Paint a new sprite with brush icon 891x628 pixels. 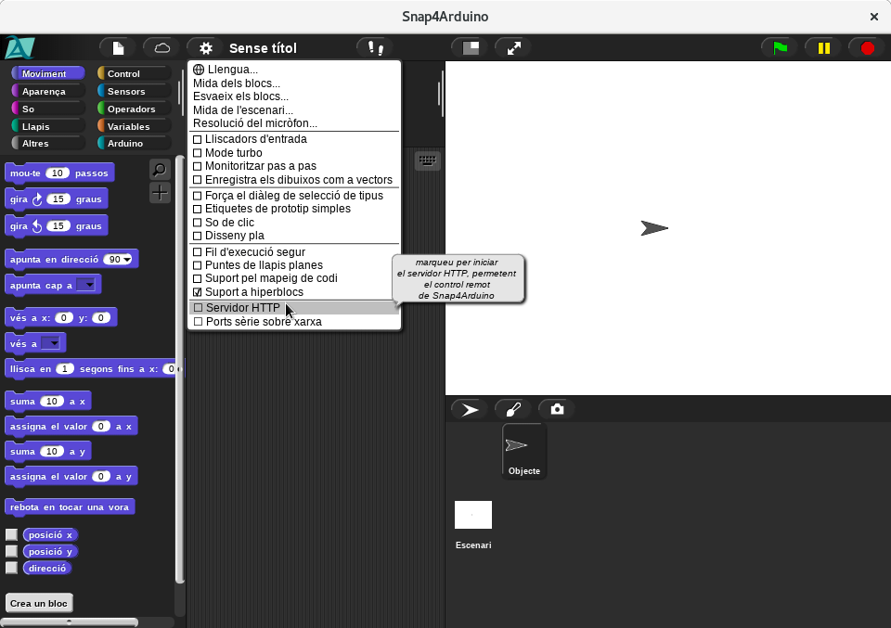[513, 409]
